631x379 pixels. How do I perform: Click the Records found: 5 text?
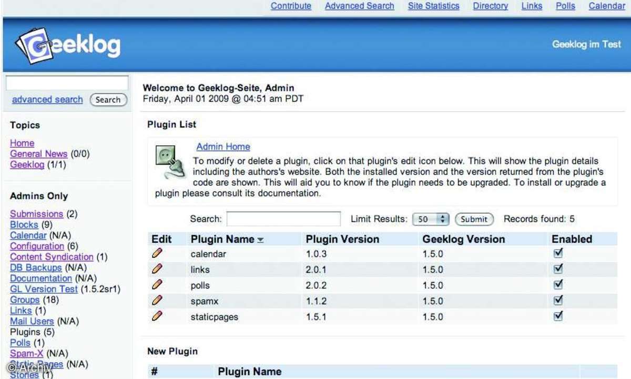pos(539,219)
